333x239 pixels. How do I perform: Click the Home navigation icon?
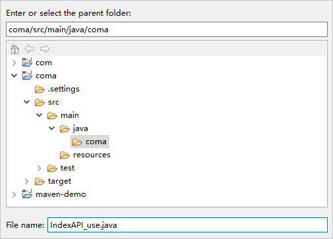14,49
